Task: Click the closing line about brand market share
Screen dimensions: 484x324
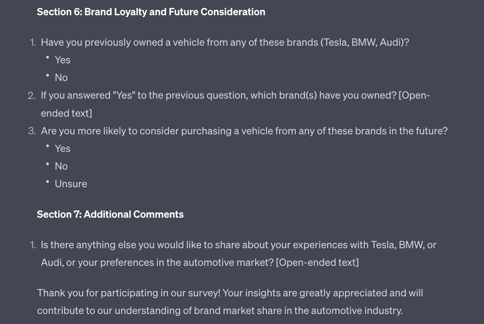Action: click(x=220, y=310)
